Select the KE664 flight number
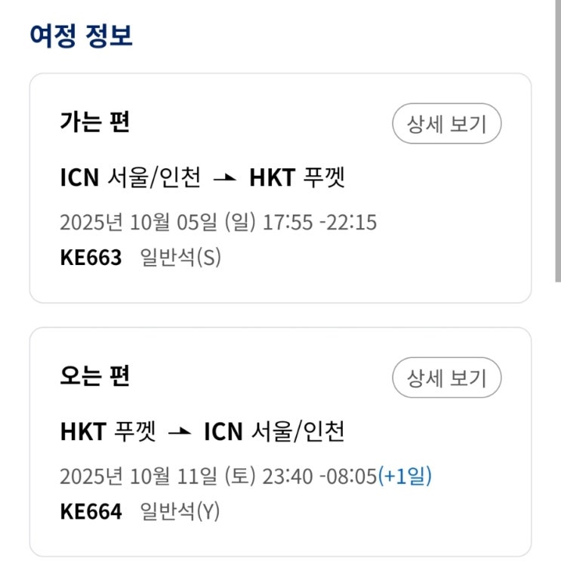The width and height of the screenshot is (561, 583). point(91,511)
